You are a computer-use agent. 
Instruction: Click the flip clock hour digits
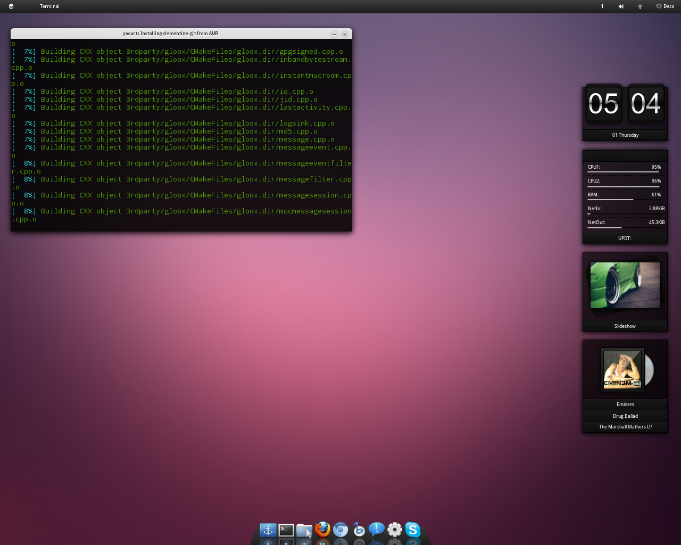coord(603,104)
